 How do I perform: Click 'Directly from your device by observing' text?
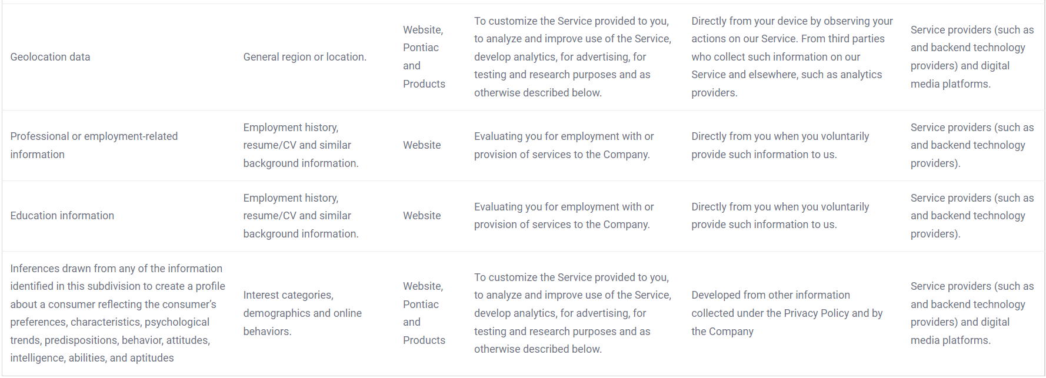point(792,57)
